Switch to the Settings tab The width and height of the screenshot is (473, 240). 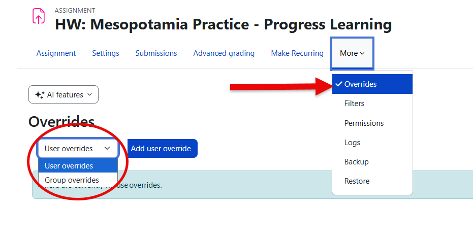[106, 53]
